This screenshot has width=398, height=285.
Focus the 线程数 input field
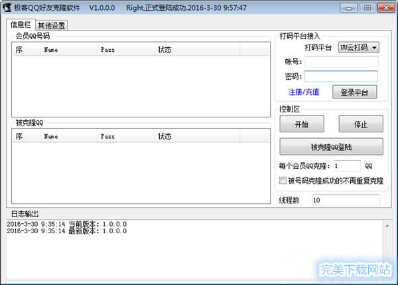pos(346,200)
